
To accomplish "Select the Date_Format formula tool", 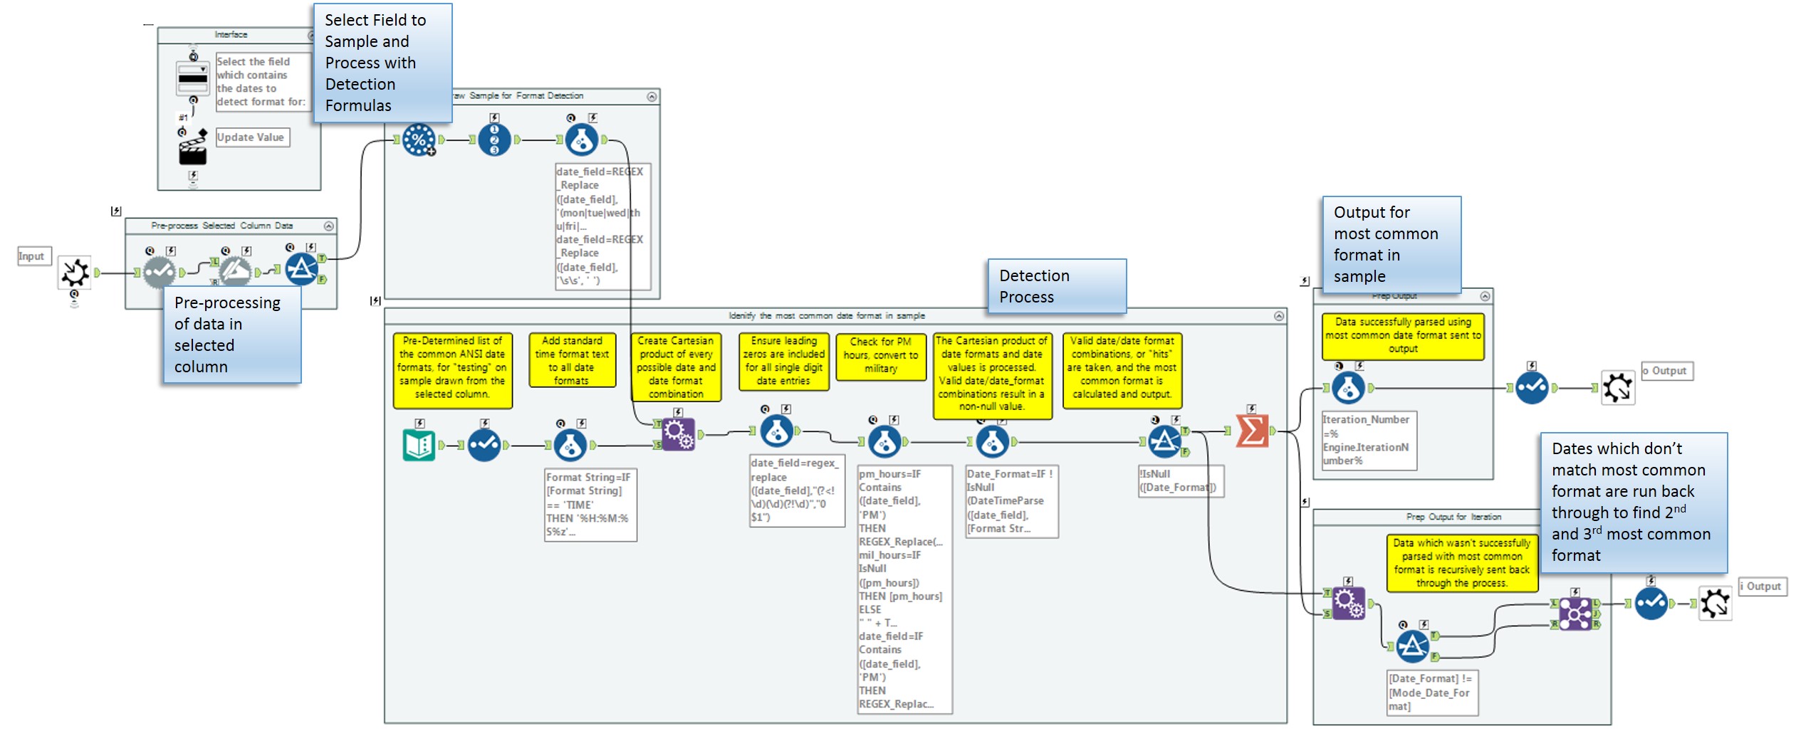I will click(993, 442).
